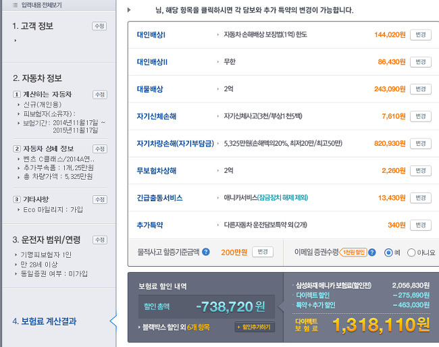439x347 pixels.
Task: Select 예 for email policy receipt
Action: tap(388, 252)
